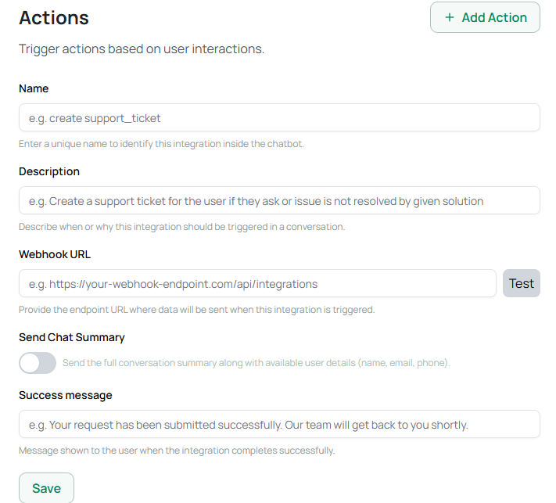Click the Success message input field
The width and height of the screenshot is (556, 503).
[279, 424]
